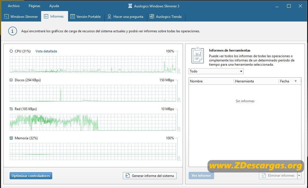The height and width of the screenshot is (188, 308).
Task: Click the 150 MBps disk scale value
Action: 166,80
